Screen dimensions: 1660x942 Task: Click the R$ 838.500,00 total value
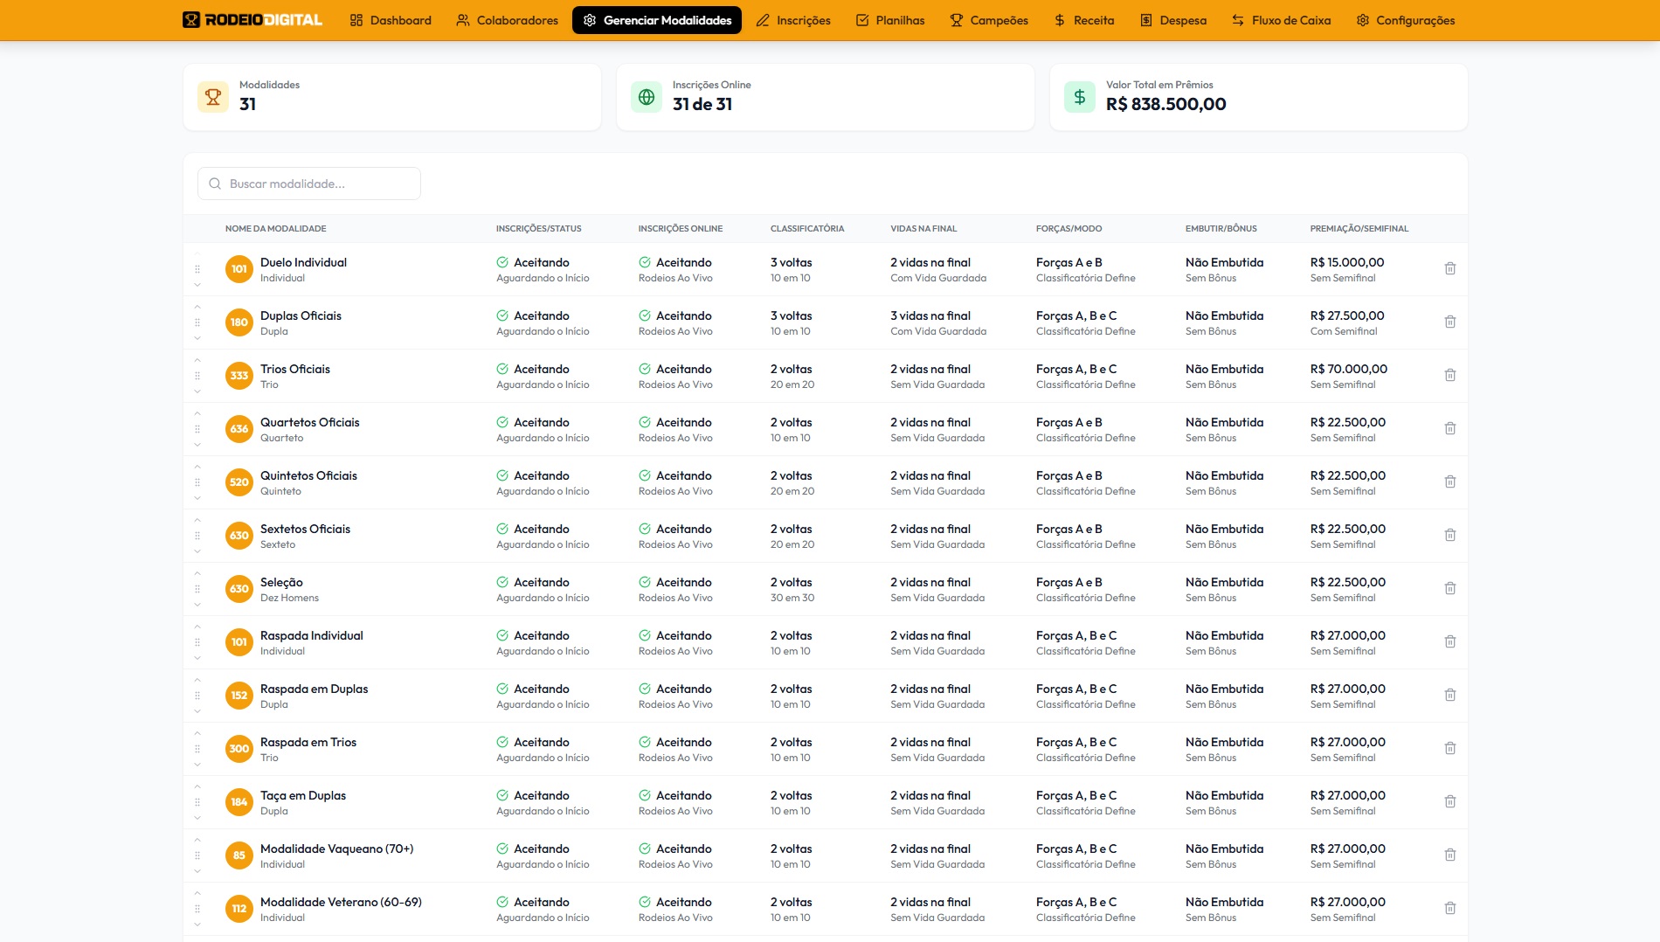(x=1166, y=104)
